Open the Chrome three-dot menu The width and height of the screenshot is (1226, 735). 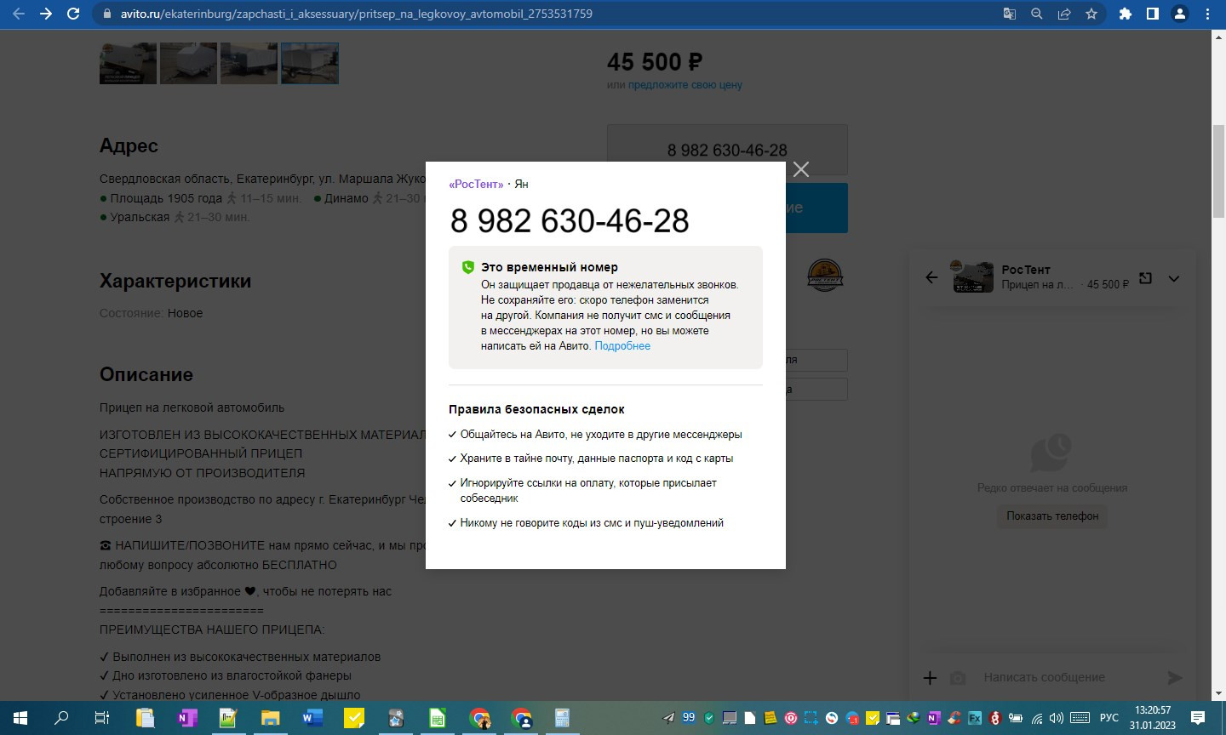pos(1207,14)
